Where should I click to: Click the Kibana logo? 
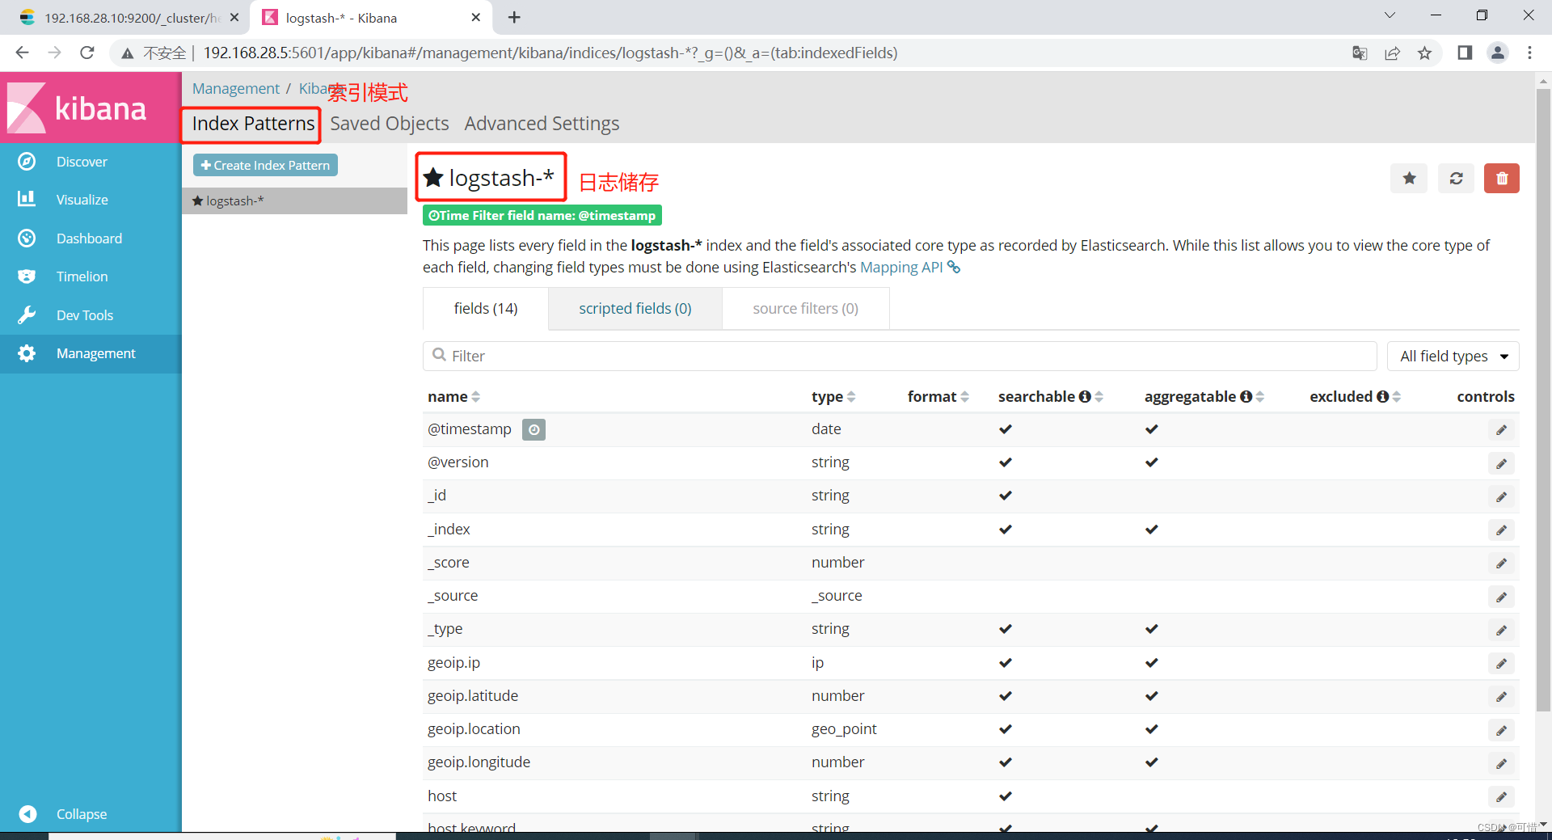[x=91, y=108]
